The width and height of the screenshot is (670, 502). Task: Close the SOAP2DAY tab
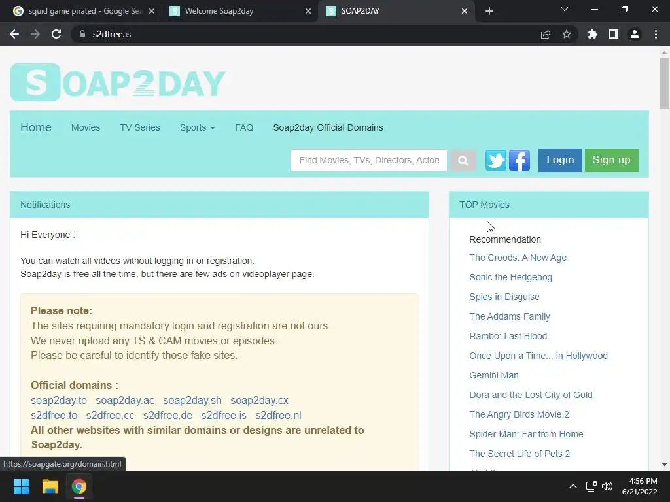coord(465,11)
